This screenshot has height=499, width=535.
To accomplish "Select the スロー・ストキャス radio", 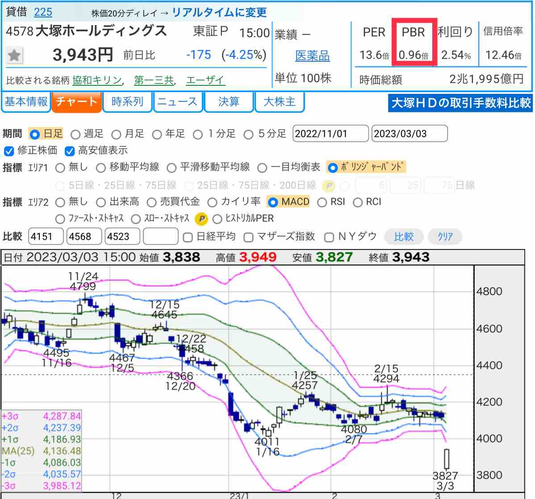I will click(x=136, y=219).
